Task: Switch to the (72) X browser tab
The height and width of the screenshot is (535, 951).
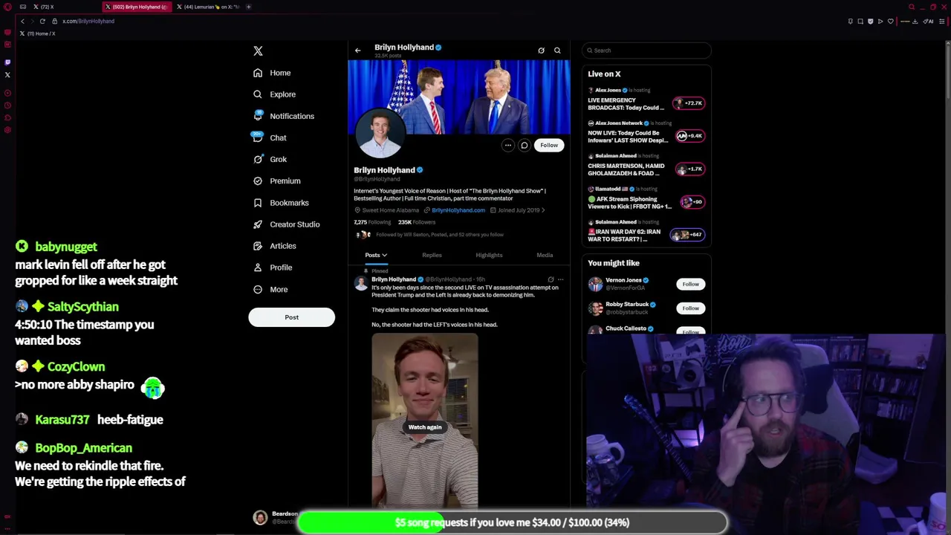Action: [45, 7]
